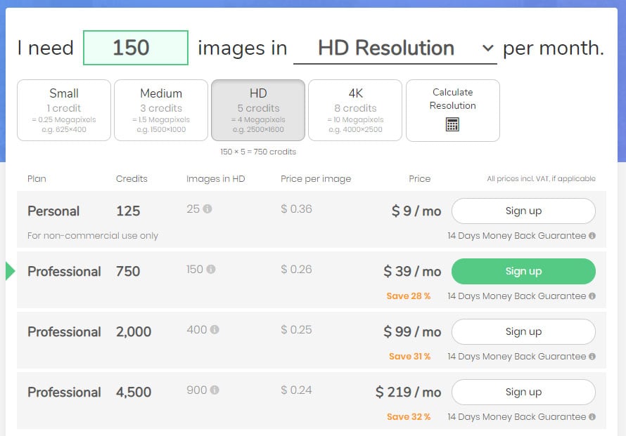
Task: Sign up for Professional 750 credits plan
Action: click(523, 271)
